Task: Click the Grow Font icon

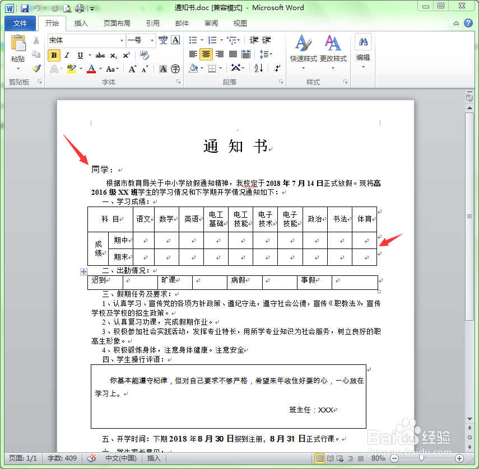Action: (132, 69)
